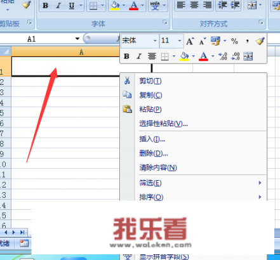This screenshot has width=280, height=260.
Task: Click macro record icon in status bar
Action: pyautogui.click(x=24, y=244)
